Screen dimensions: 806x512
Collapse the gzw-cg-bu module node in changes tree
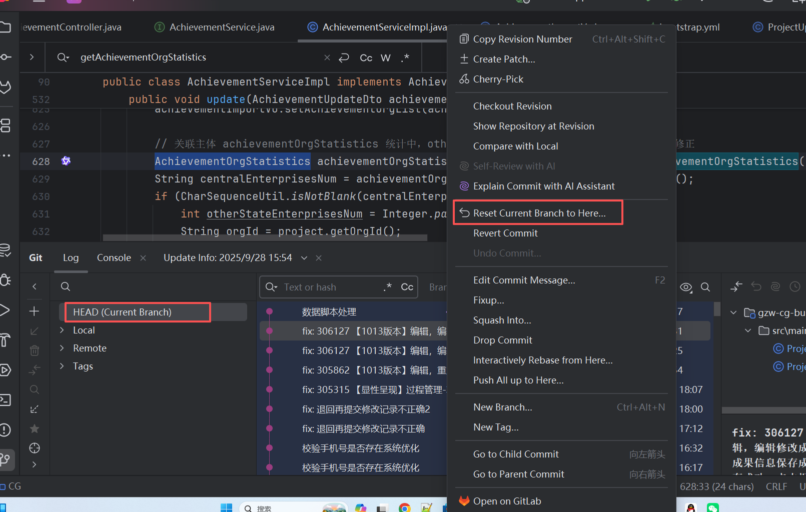coord(733,312)
